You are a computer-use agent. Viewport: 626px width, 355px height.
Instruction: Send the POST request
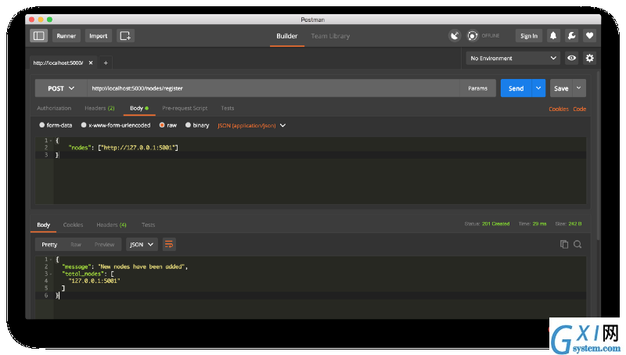click(516, 88)
